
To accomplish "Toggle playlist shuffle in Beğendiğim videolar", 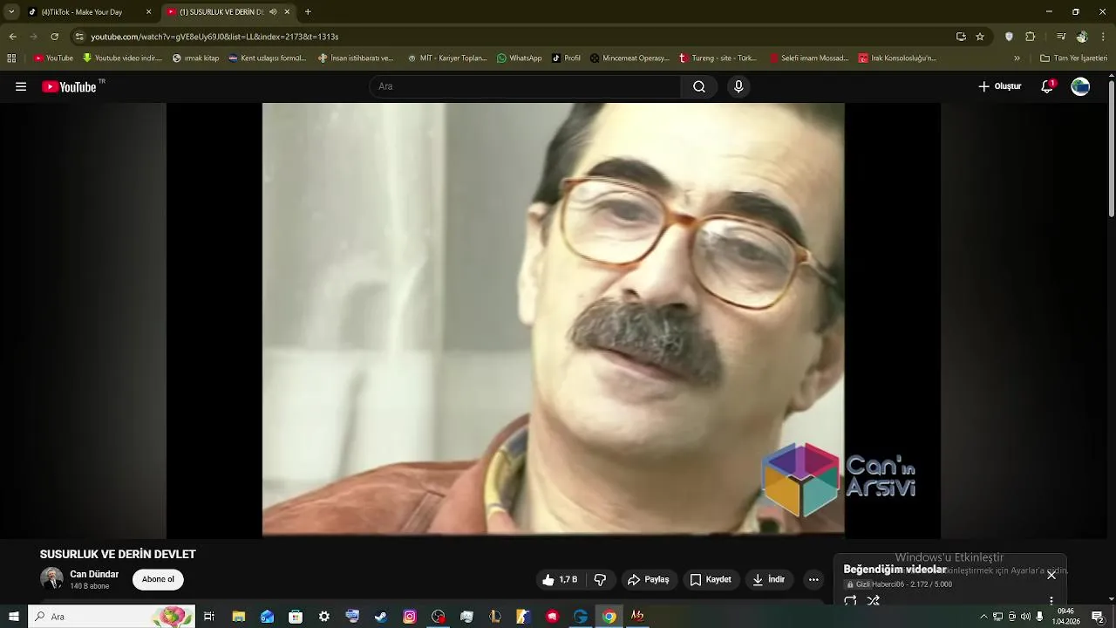I will click(x=874, y=600).
